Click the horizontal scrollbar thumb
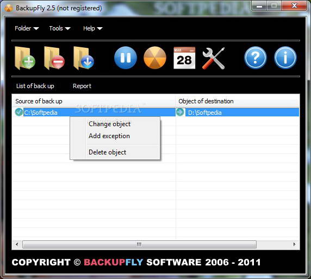Viewport: 311px width, 279px height. pos(139,244)
